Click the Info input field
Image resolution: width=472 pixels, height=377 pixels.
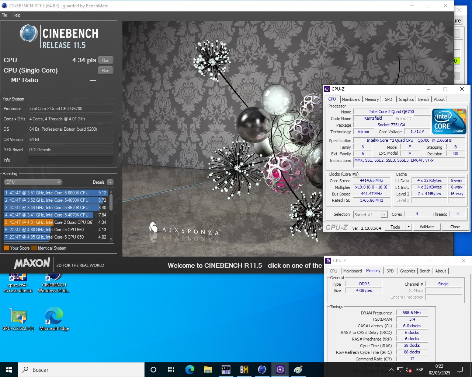[x=70, y=160]
